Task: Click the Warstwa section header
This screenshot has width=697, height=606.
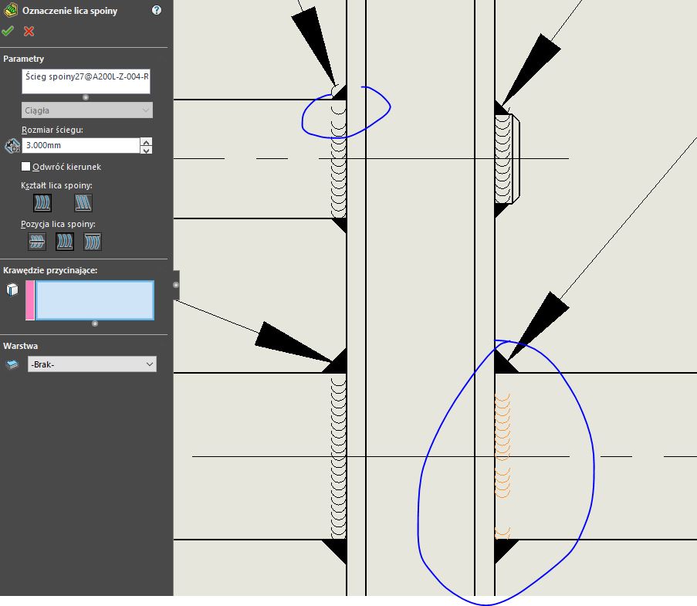Action: [20, 346]
